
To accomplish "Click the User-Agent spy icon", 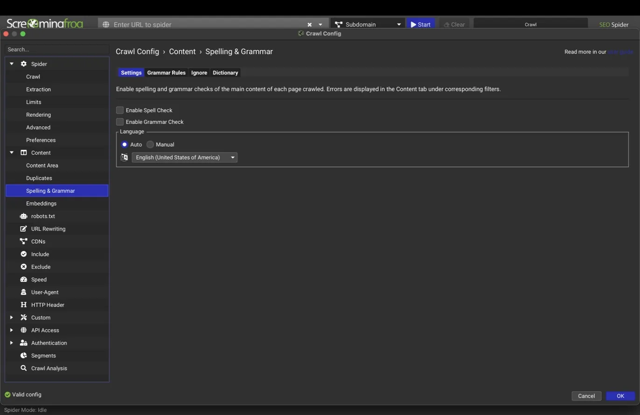I will [24, 292].
